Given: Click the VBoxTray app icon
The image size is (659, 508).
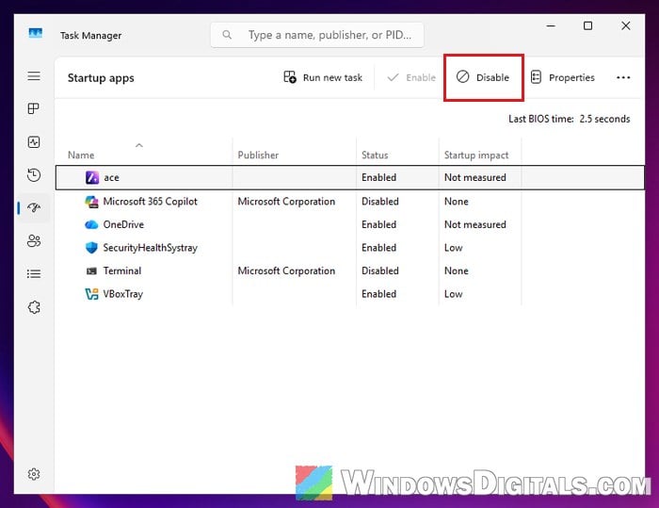Looking at the screenshot, I should click(x=91, y=294).
